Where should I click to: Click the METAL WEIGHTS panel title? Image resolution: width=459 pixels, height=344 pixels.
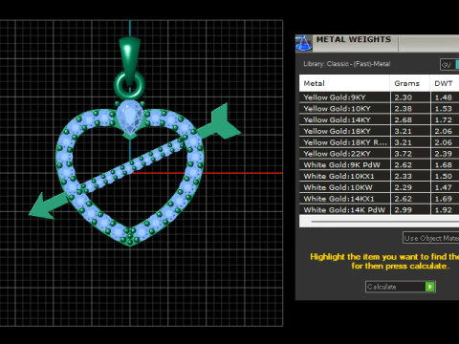click(x=354, y=39)
